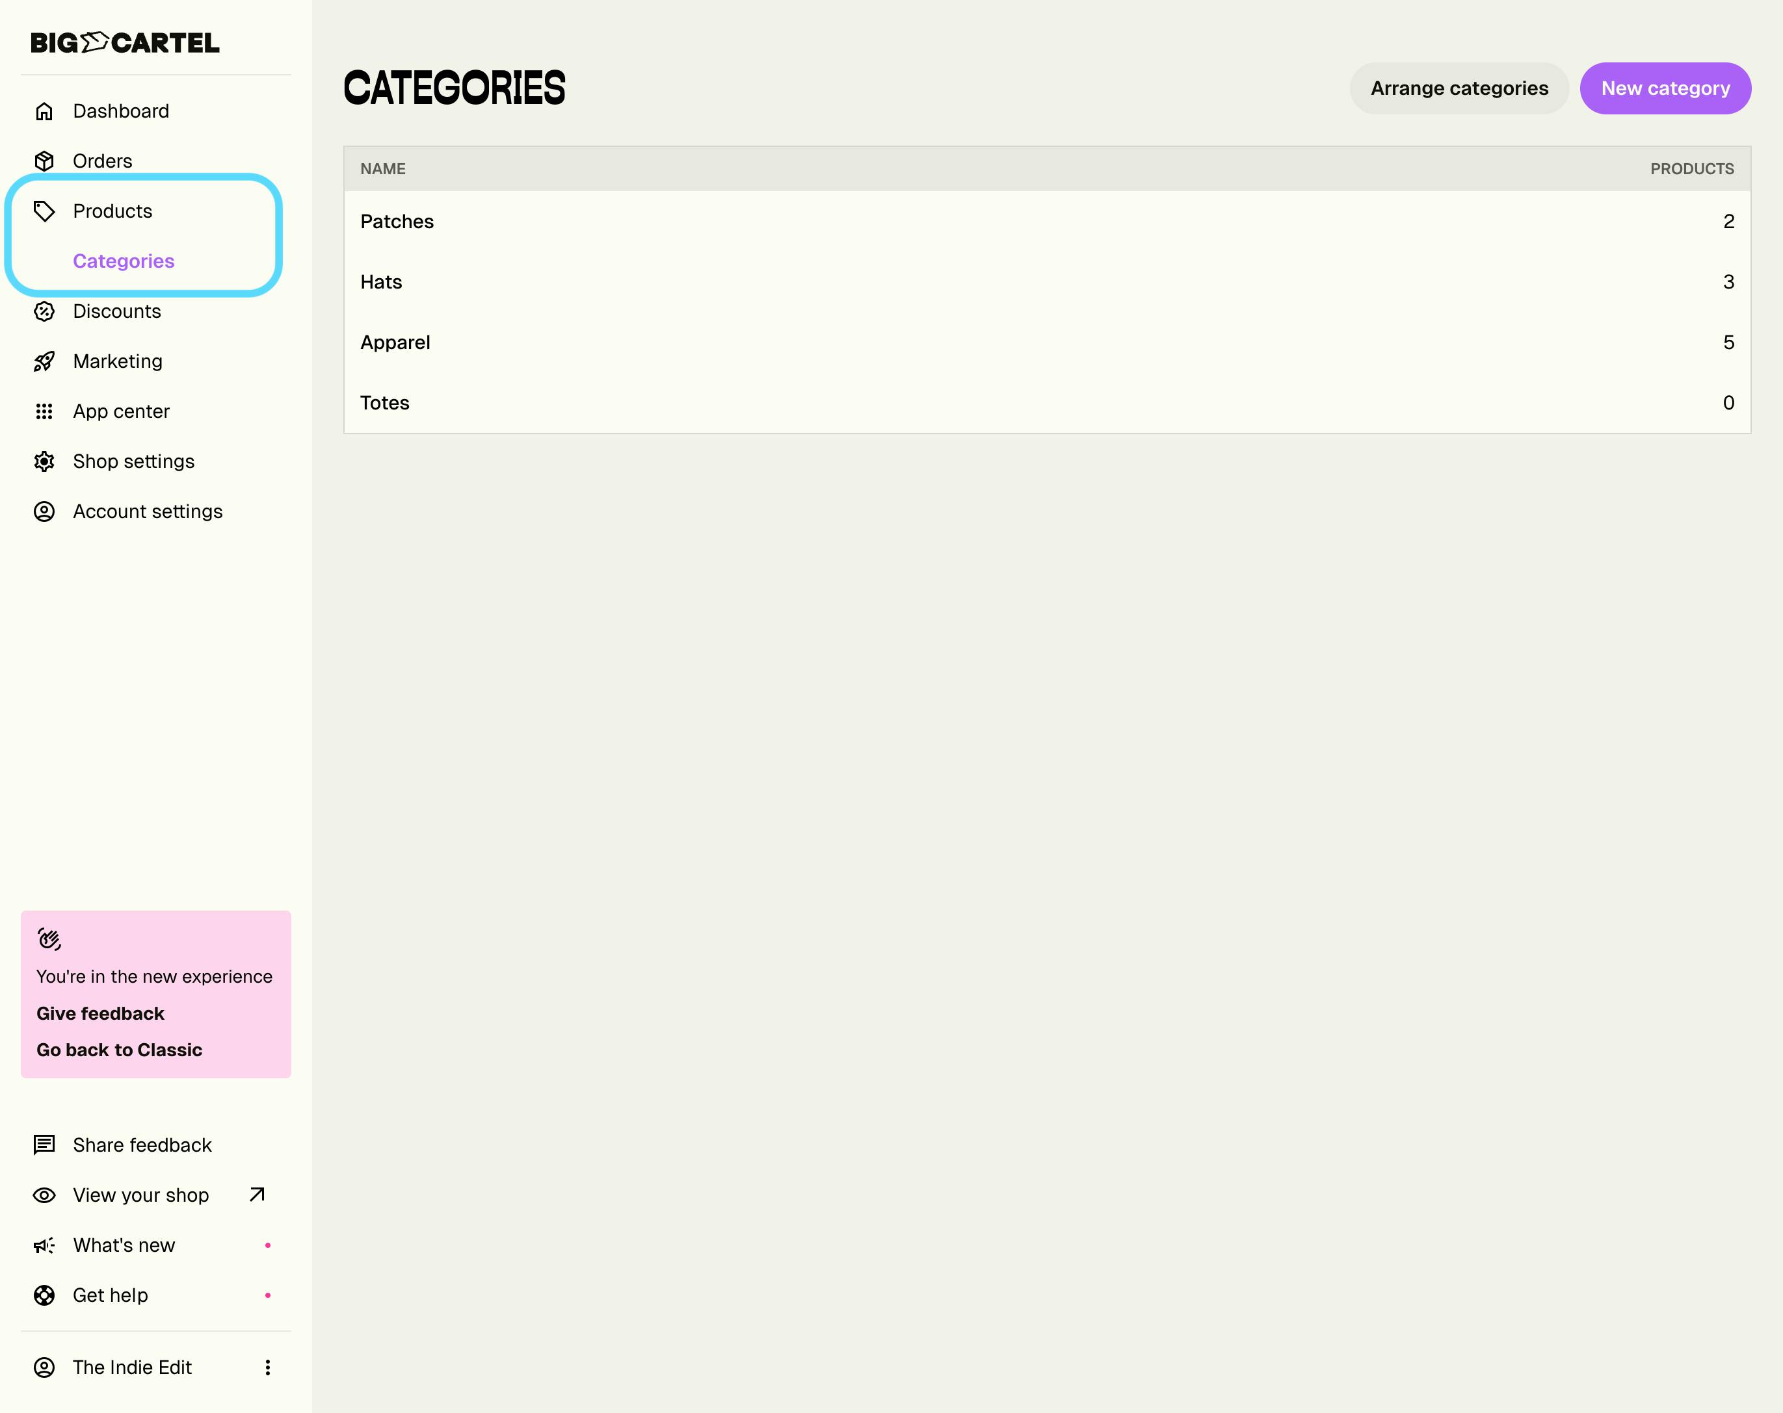Image resolution: width=1783 pixels, height=1413 pixels.
Task: Click the View your shop external arrow
Action: tap(258, 1195)
